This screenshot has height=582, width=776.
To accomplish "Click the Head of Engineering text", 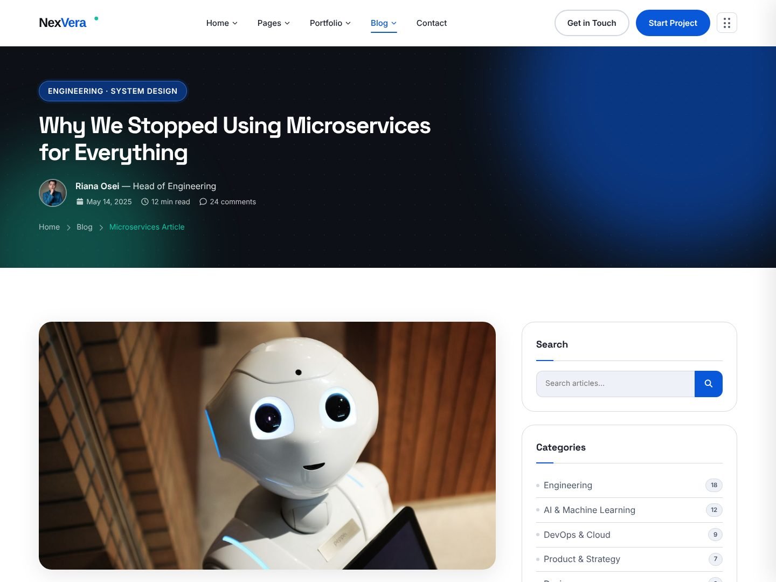I will point(175,186).
